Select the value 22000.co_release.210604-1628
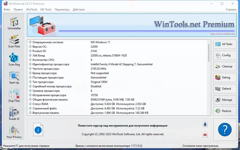240x150 pixels. point(109,55)
